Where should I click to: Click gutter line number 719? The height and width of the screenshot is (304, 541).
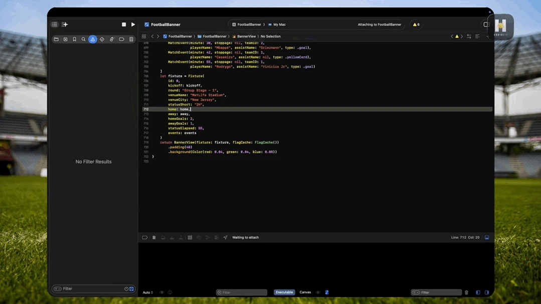pos(146,142)
